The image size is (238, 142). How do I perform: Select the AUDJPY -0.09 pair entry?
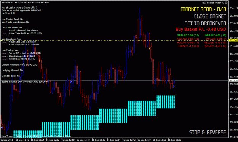[x=188, y=42]
